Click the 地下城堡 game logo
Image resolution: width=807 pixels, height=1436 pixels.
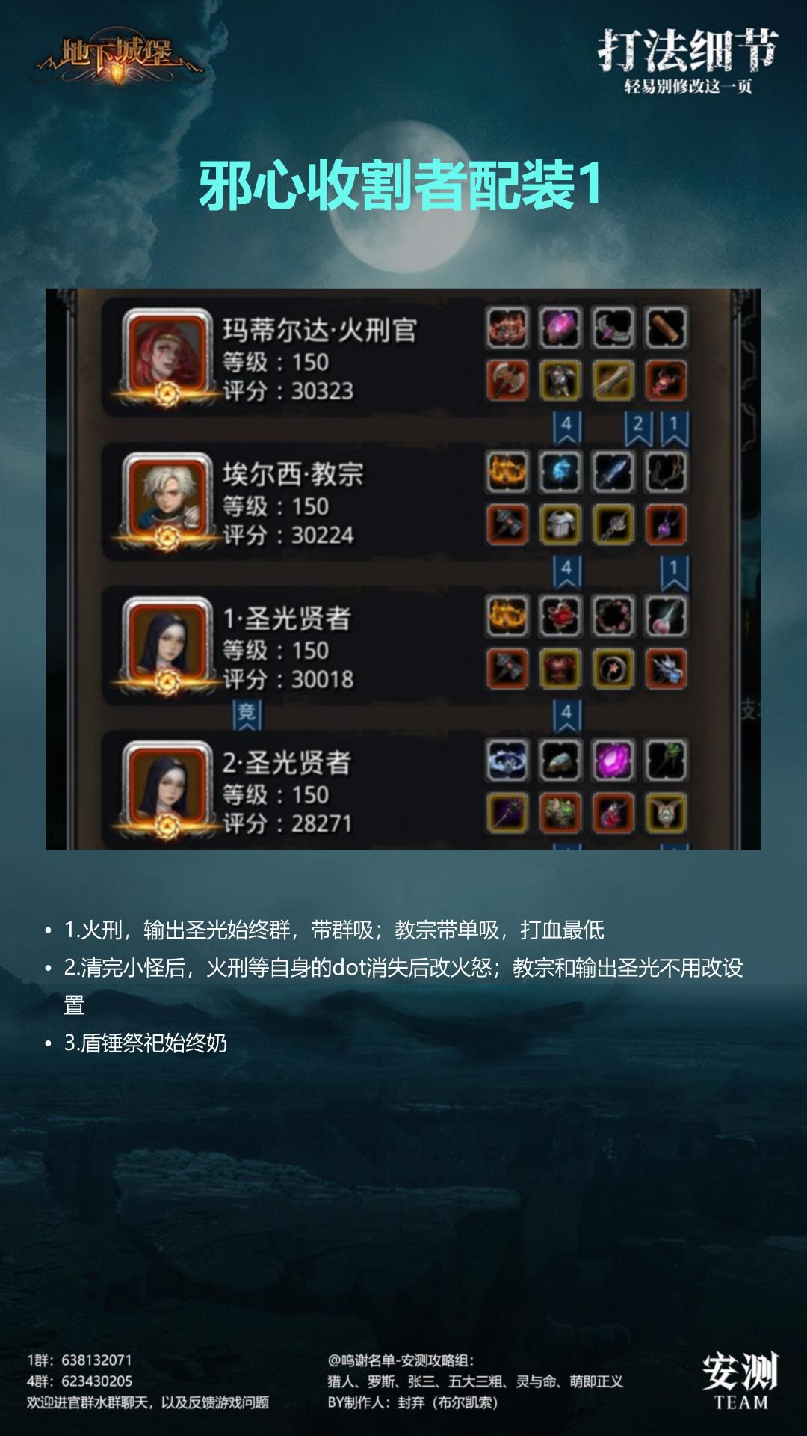(117, 57)
